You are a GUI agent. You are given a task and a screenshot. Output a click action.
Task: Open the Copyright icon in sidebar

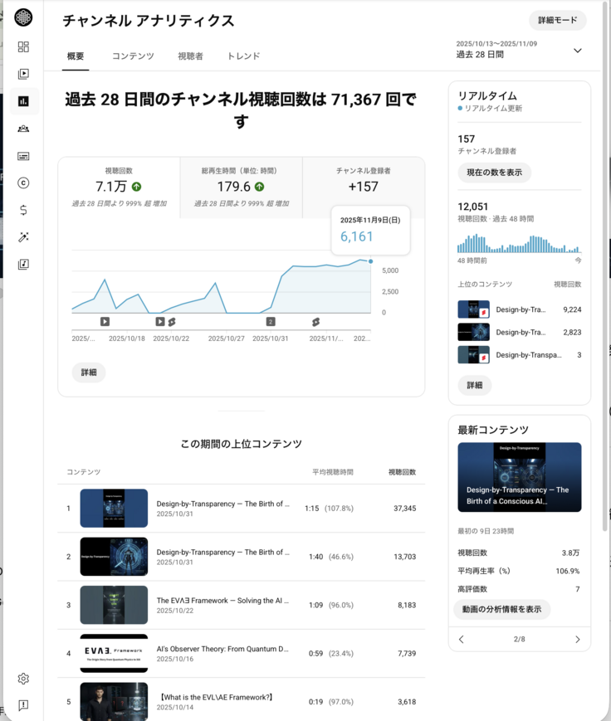point(23,183)
